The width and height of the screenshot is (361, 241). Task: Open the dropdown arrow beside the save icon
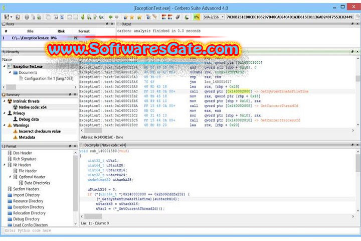[11, 17]
